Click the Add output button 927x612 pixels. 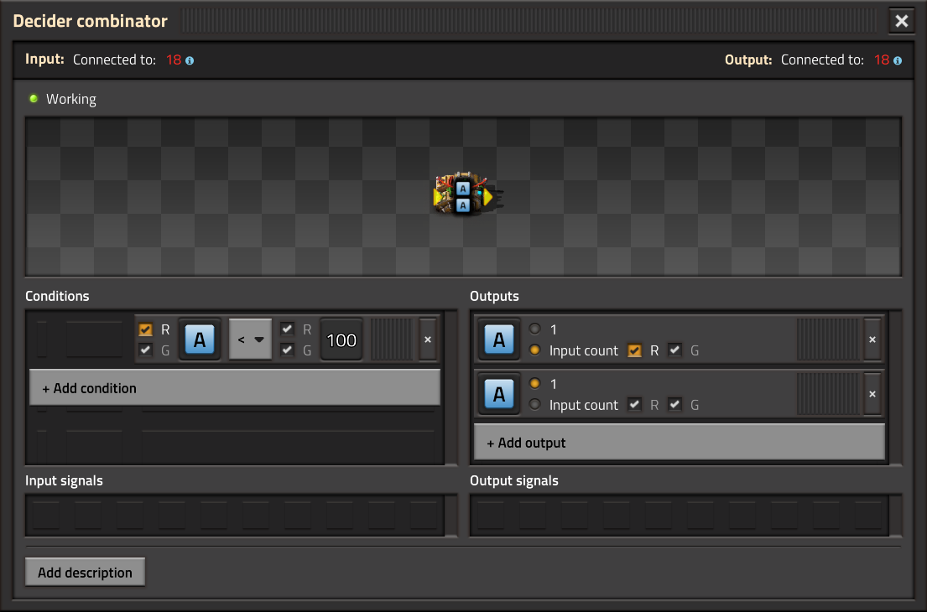tap(679, 443)
